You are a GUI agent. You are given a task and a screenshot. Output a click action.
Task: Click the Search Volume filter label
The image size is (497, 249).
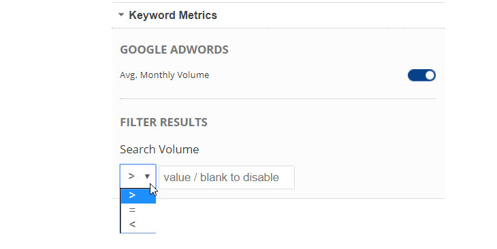159,149
